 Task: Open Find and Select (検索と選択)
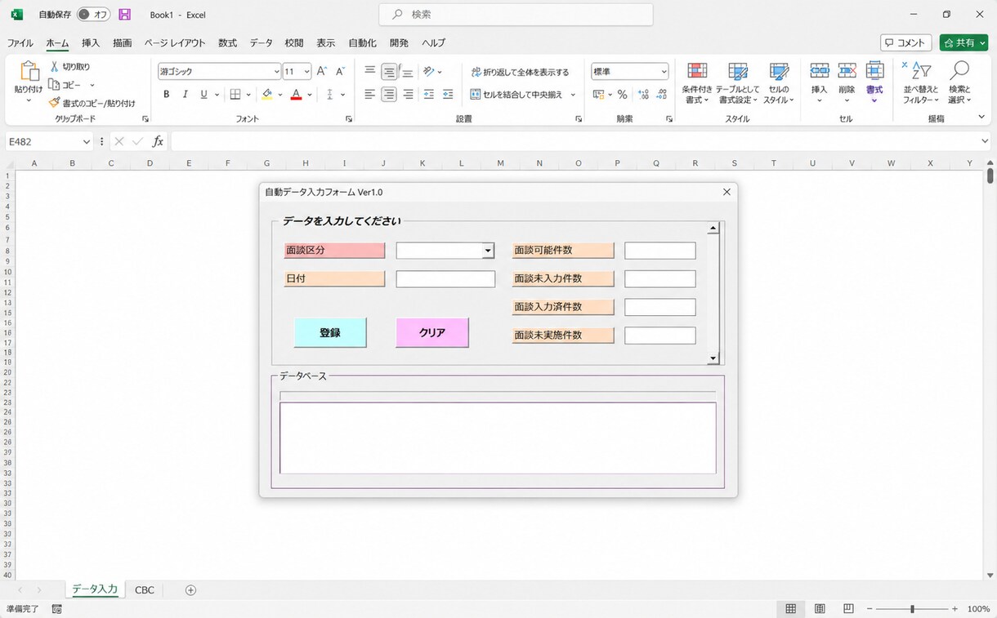[x=959, y=84]
